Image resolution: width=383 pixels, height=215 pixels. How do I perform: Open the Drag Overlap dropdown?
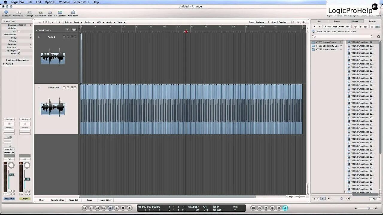point(285,22)
